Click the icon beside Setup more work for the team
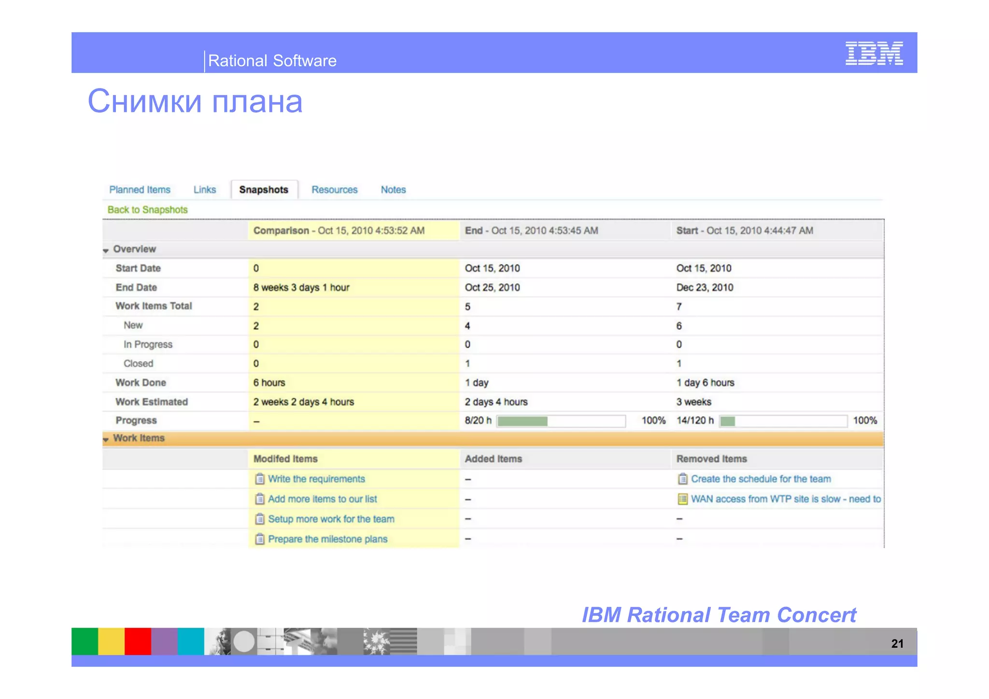 260,519
